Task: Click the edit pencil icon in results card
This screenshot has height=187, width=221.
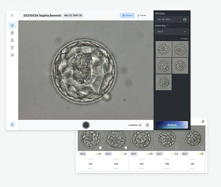Action: [x=203, y=122]
